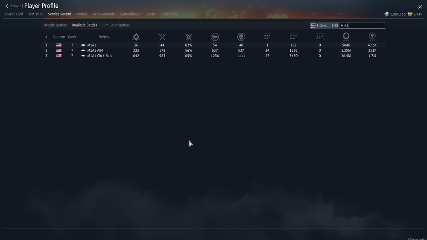Select the M1A1 vehicle name
Viewport: 427px width, 240px height.
pyautogui.click(x=91, y=45)
